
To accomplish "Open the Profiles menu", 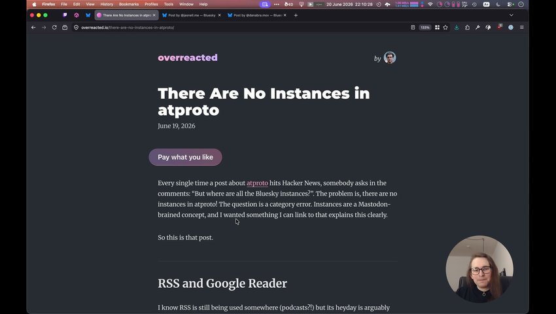I will pyautogui.click(x=151, y=5).
